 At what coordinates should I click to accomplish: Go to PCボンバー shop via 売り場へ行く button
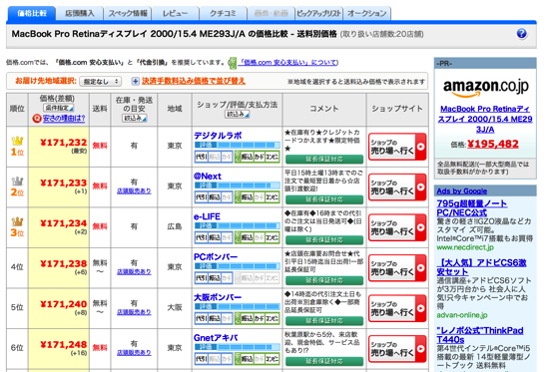click(397, 268)
